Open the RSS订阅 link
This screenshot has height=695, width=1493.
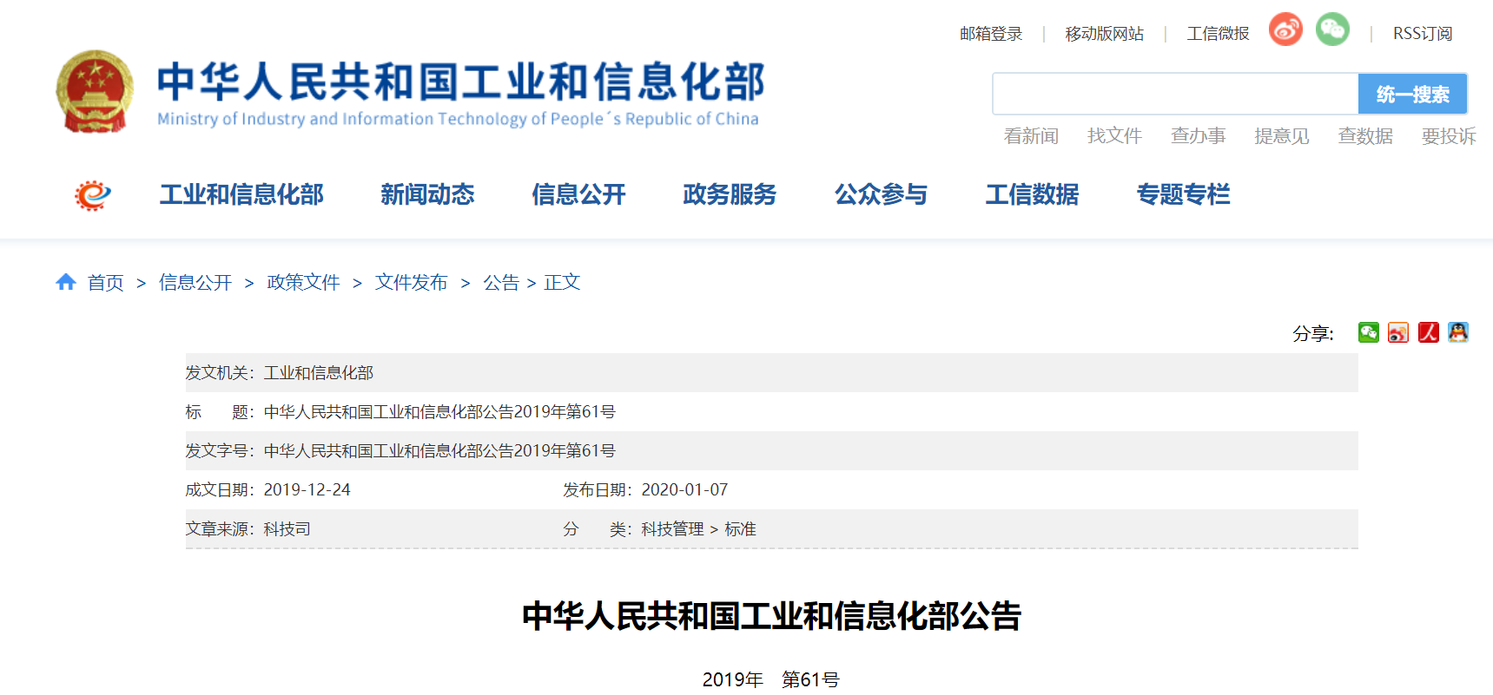1423,34
